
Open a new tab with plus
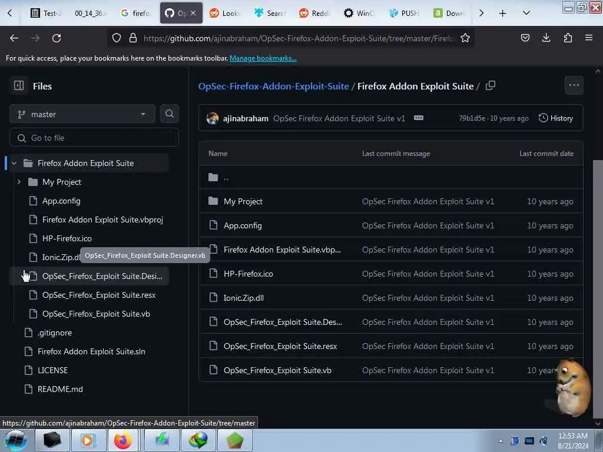(502, 14)
